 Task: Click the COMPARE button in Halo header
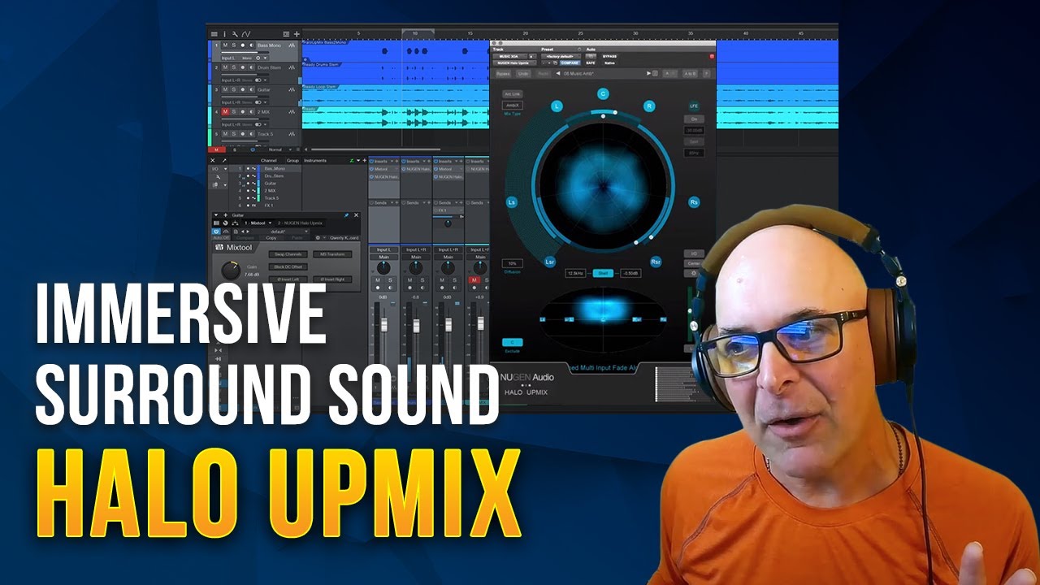click(570, 63)
